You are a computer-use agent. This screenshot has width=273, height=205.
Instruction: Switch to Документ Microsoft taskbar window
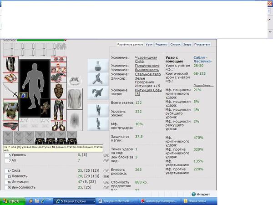(116, 201)
